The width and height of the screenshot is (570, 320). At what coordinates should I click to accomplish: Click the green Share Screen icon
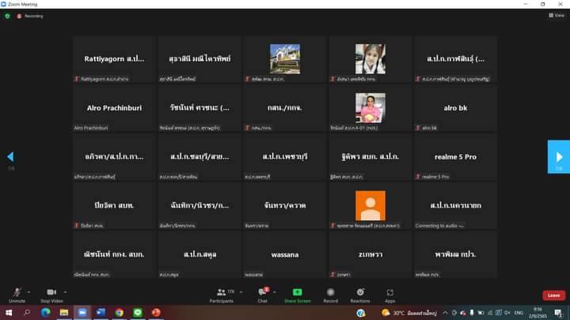pos(297,294)
